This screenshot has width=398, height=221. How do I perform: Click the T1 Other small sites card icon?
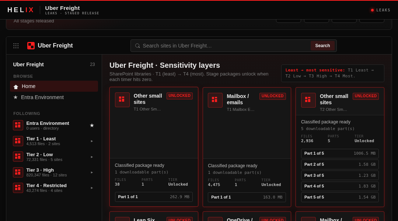pos(122,100)
